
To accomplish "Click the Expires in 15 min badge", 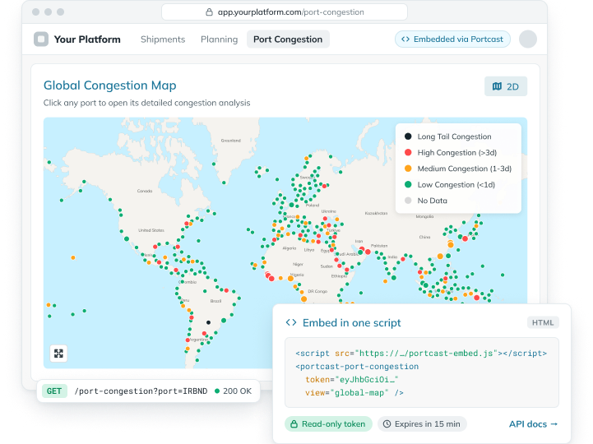I will [422, 424].
